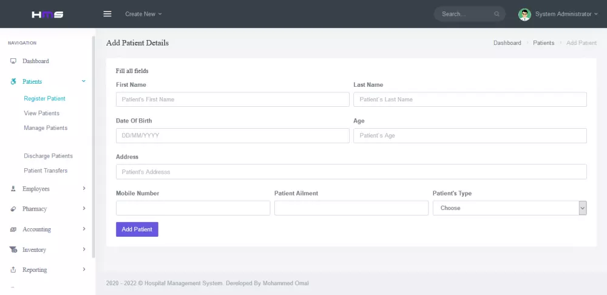This screenshot has height=295, width=607.
Task: Follow the Dashboard breadcrumb link
Action: (507, 43)
